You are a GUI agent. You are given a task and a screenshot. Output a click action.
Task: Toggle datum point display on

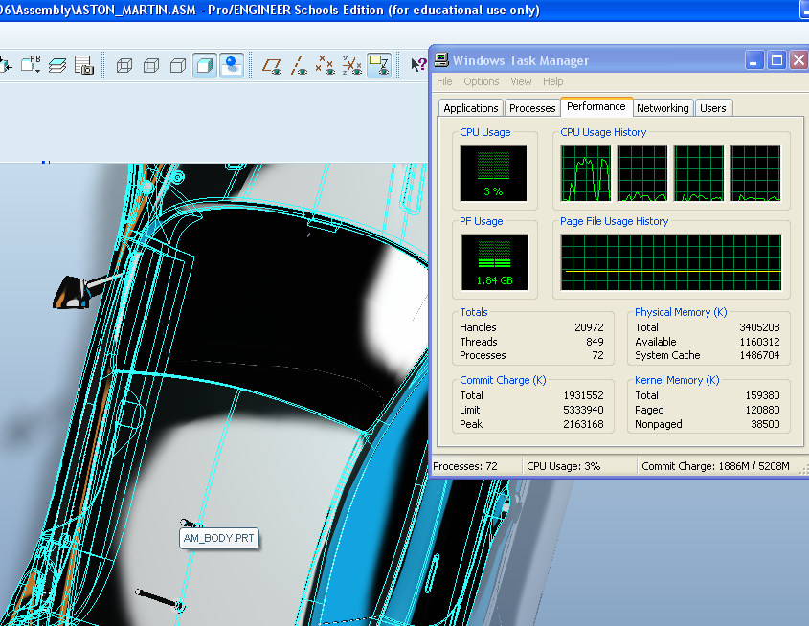pos(324,65)
